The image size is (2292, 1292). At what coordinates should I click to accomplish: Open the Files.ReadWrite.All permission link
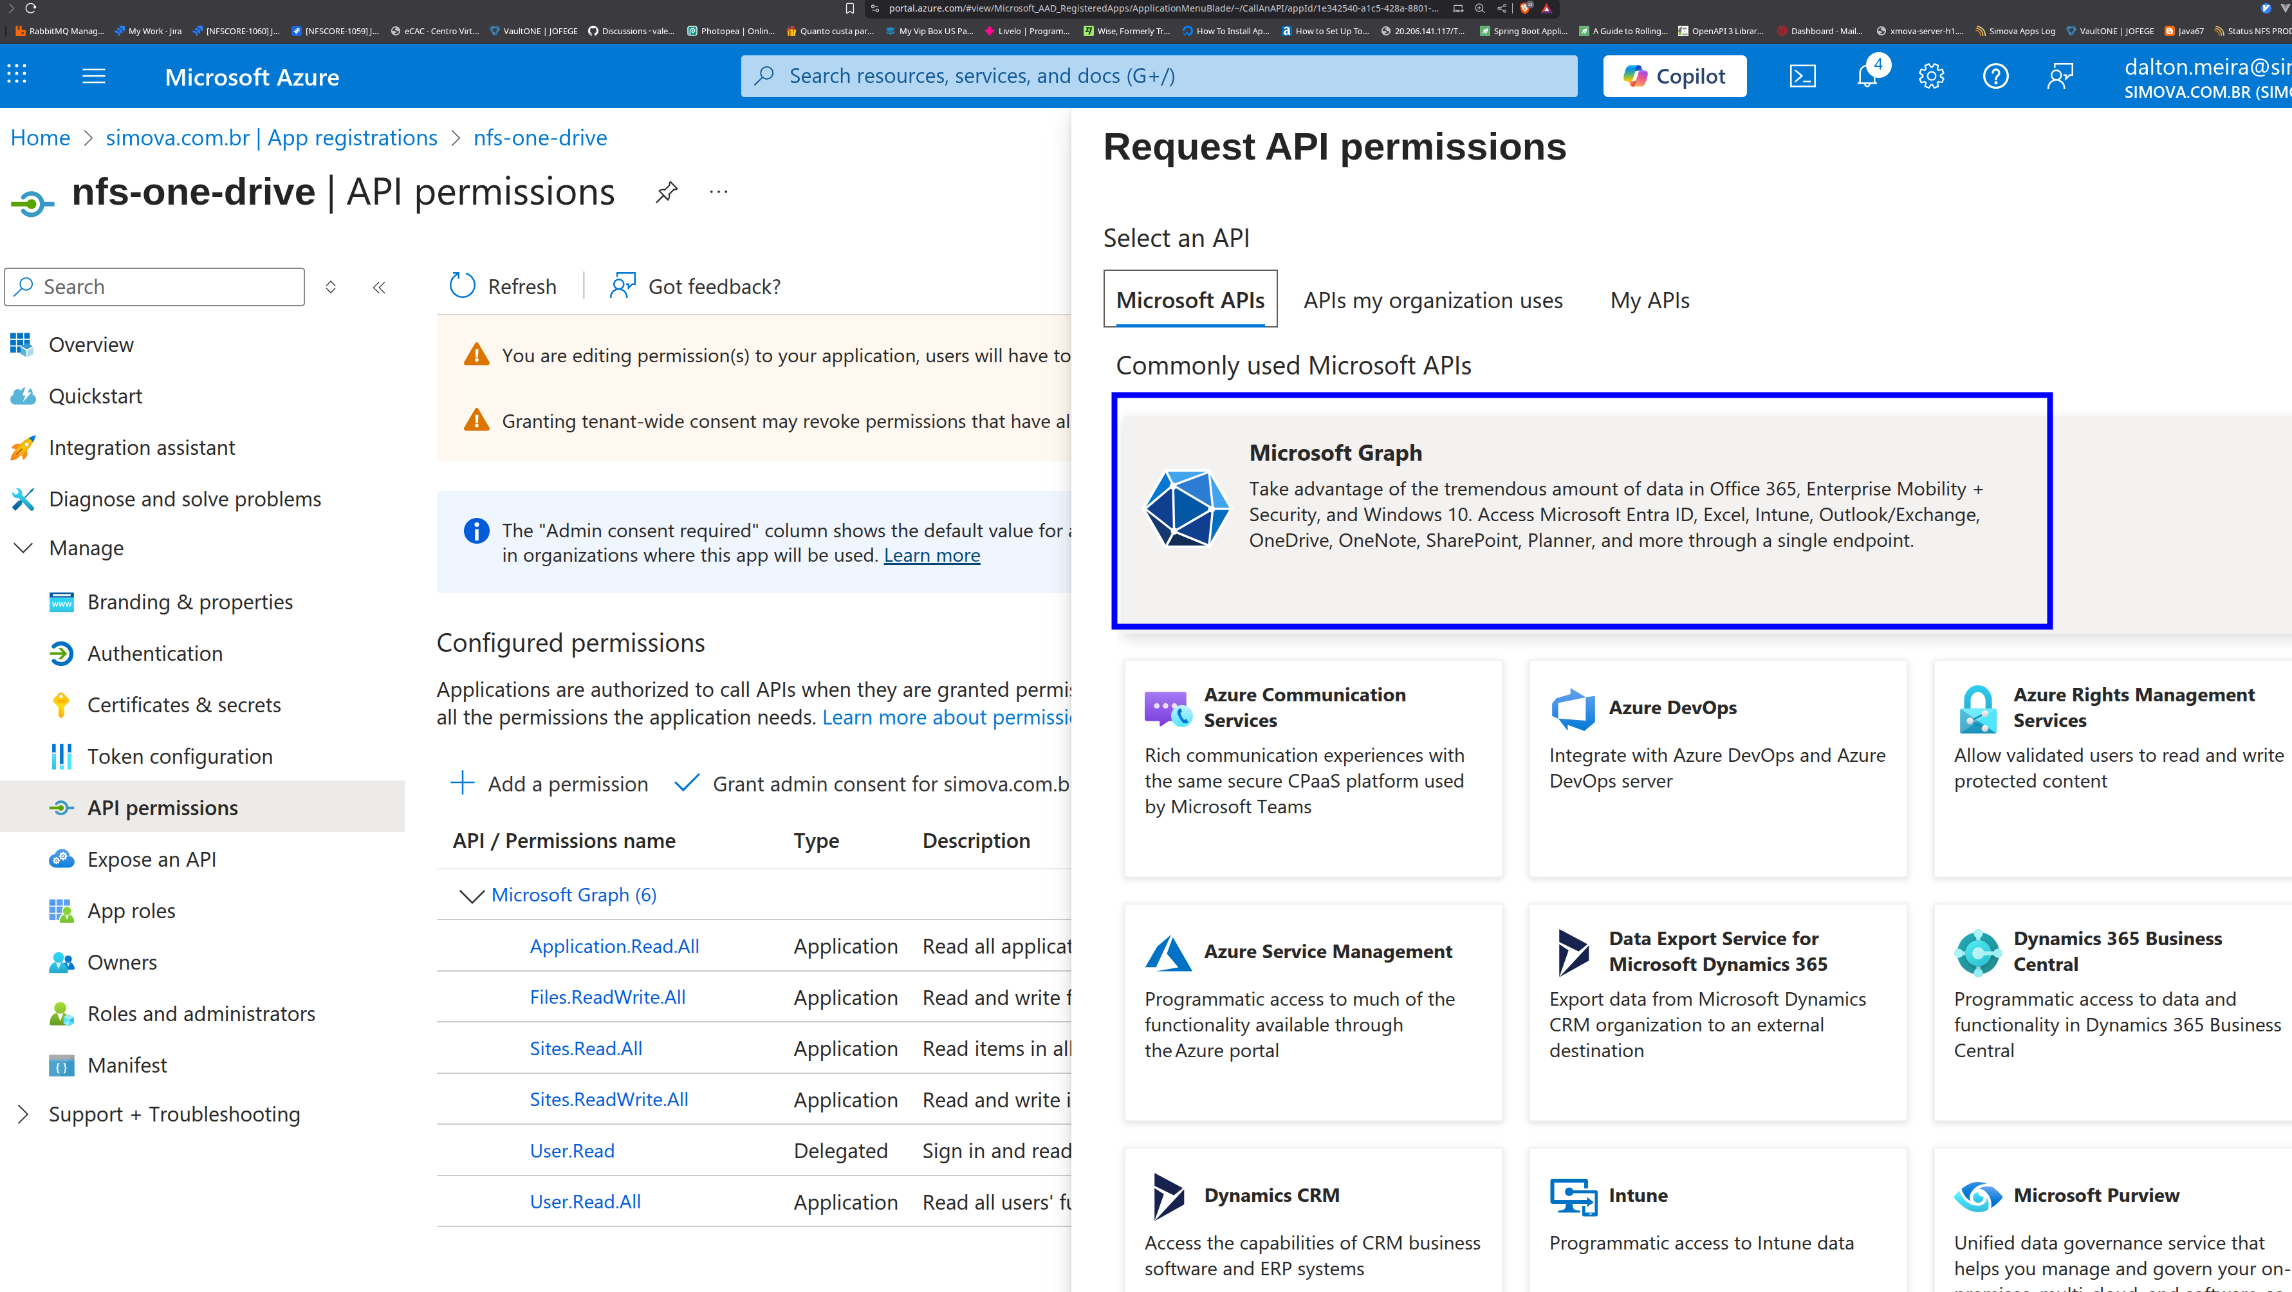pyautogui.click(x=607, y=997)
